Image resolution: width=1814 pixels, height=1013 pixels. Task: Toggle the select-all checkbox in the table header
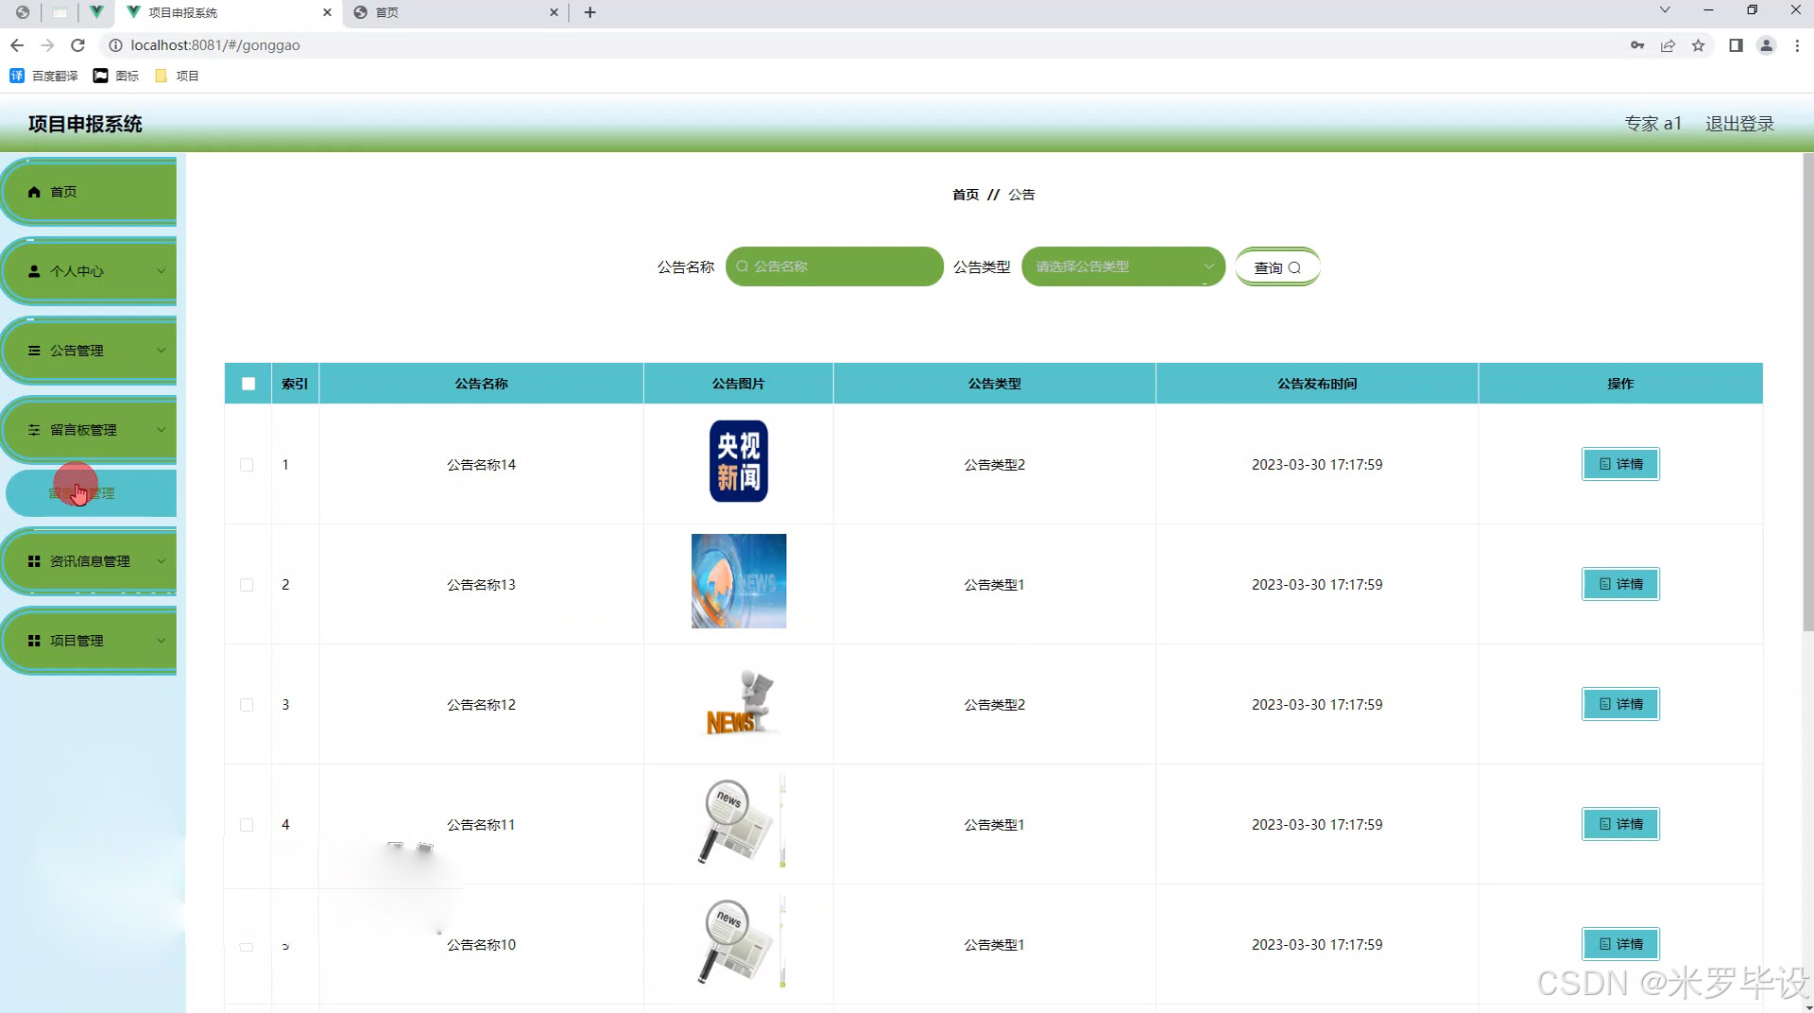point(248,384)
